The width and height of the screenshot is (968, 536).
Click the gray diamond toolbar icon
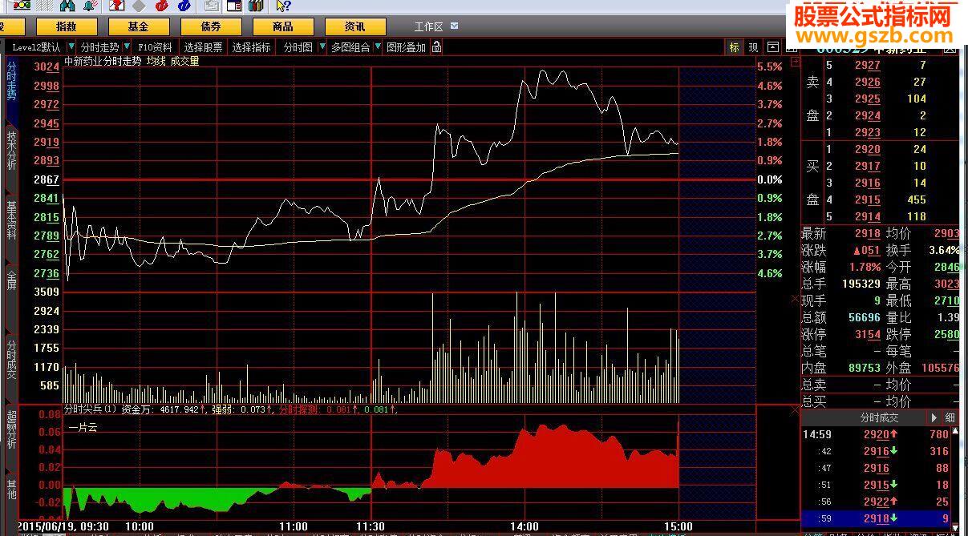[x=139, y=6]
